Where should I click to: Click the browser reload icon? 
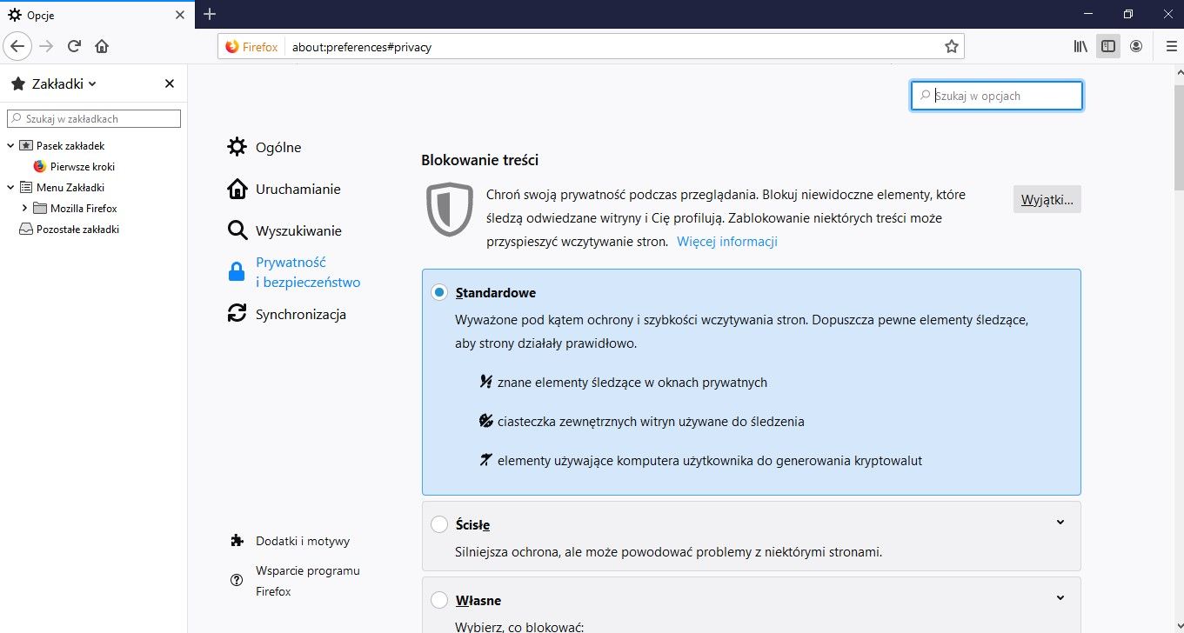tap(74, 46)
